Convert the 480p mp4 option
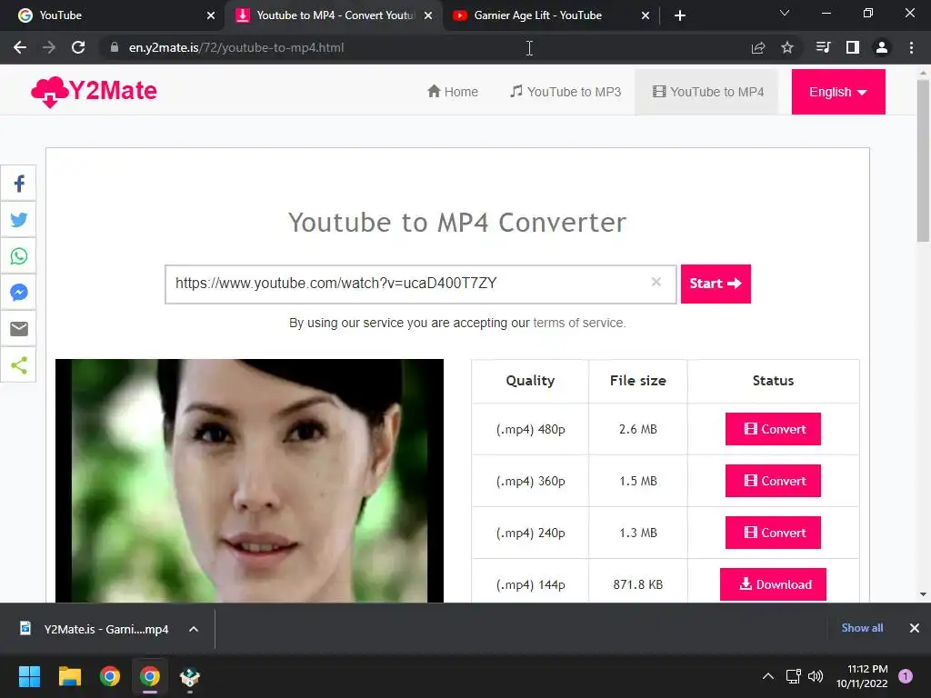The height and width of the screenshot is (698, 931). tap(773, 429)
